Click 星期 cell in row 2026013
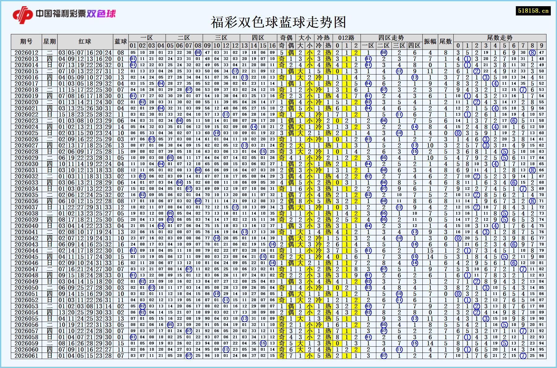Viewport: 557px width, 368px height. tap(50, 59)
